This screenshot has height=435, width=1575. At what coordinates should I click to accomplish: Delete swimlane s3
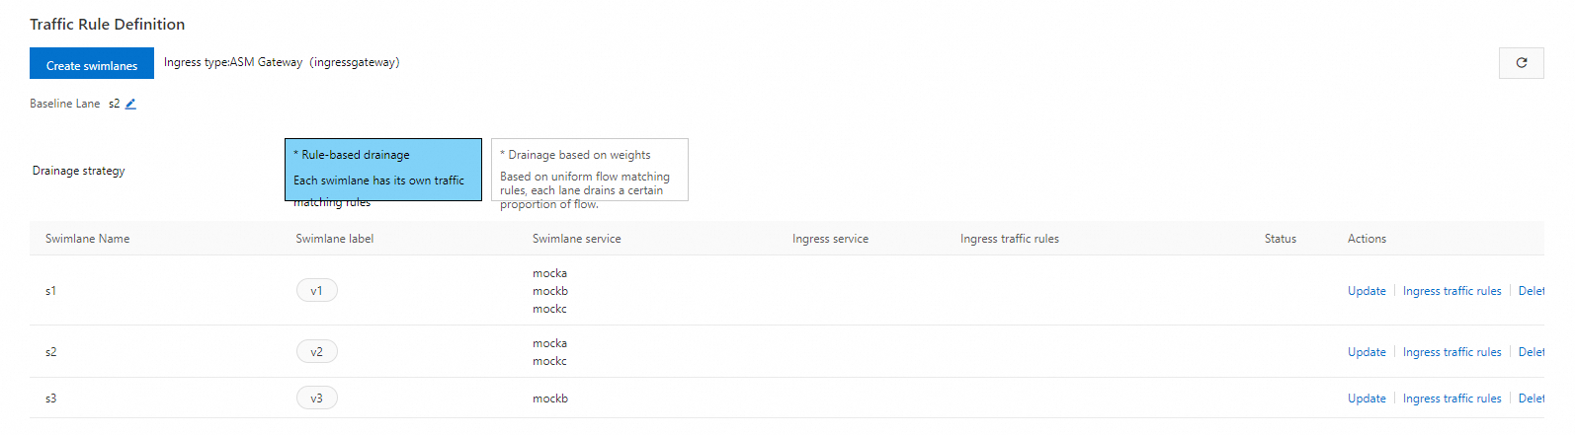coord(1531,399)
